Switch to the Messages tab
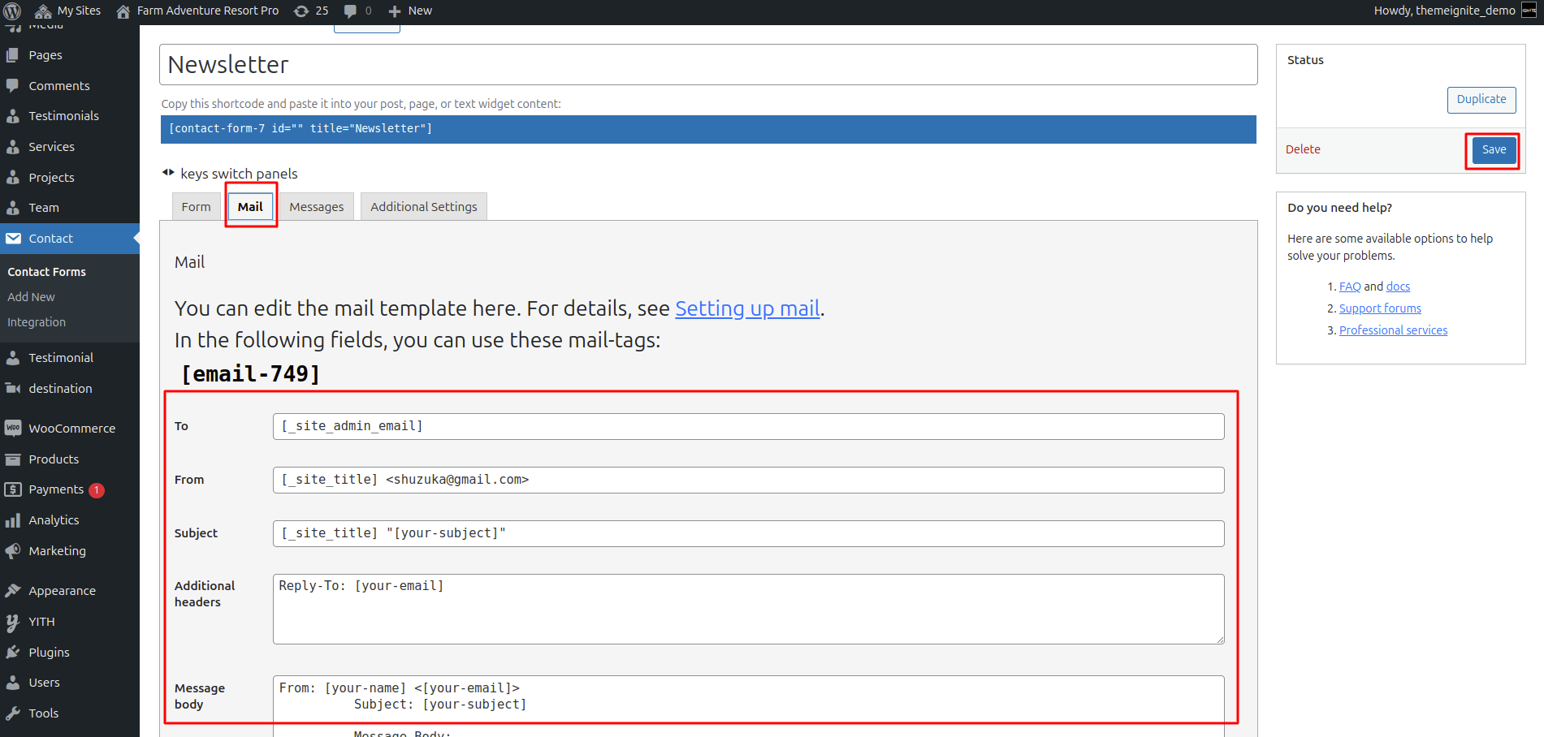Viewport: 1544px width, 737px height. click(316, 207)
